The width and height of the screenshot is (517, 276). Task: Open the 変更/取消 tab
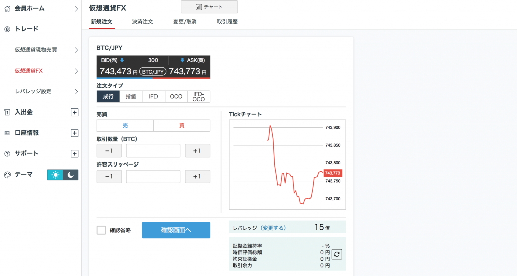click(185, 22)
